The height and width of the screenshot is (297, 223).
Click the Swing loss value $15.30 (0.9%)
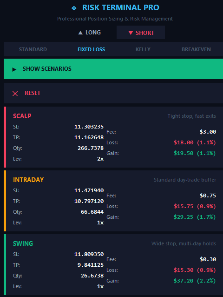click(x=195, y=270)
